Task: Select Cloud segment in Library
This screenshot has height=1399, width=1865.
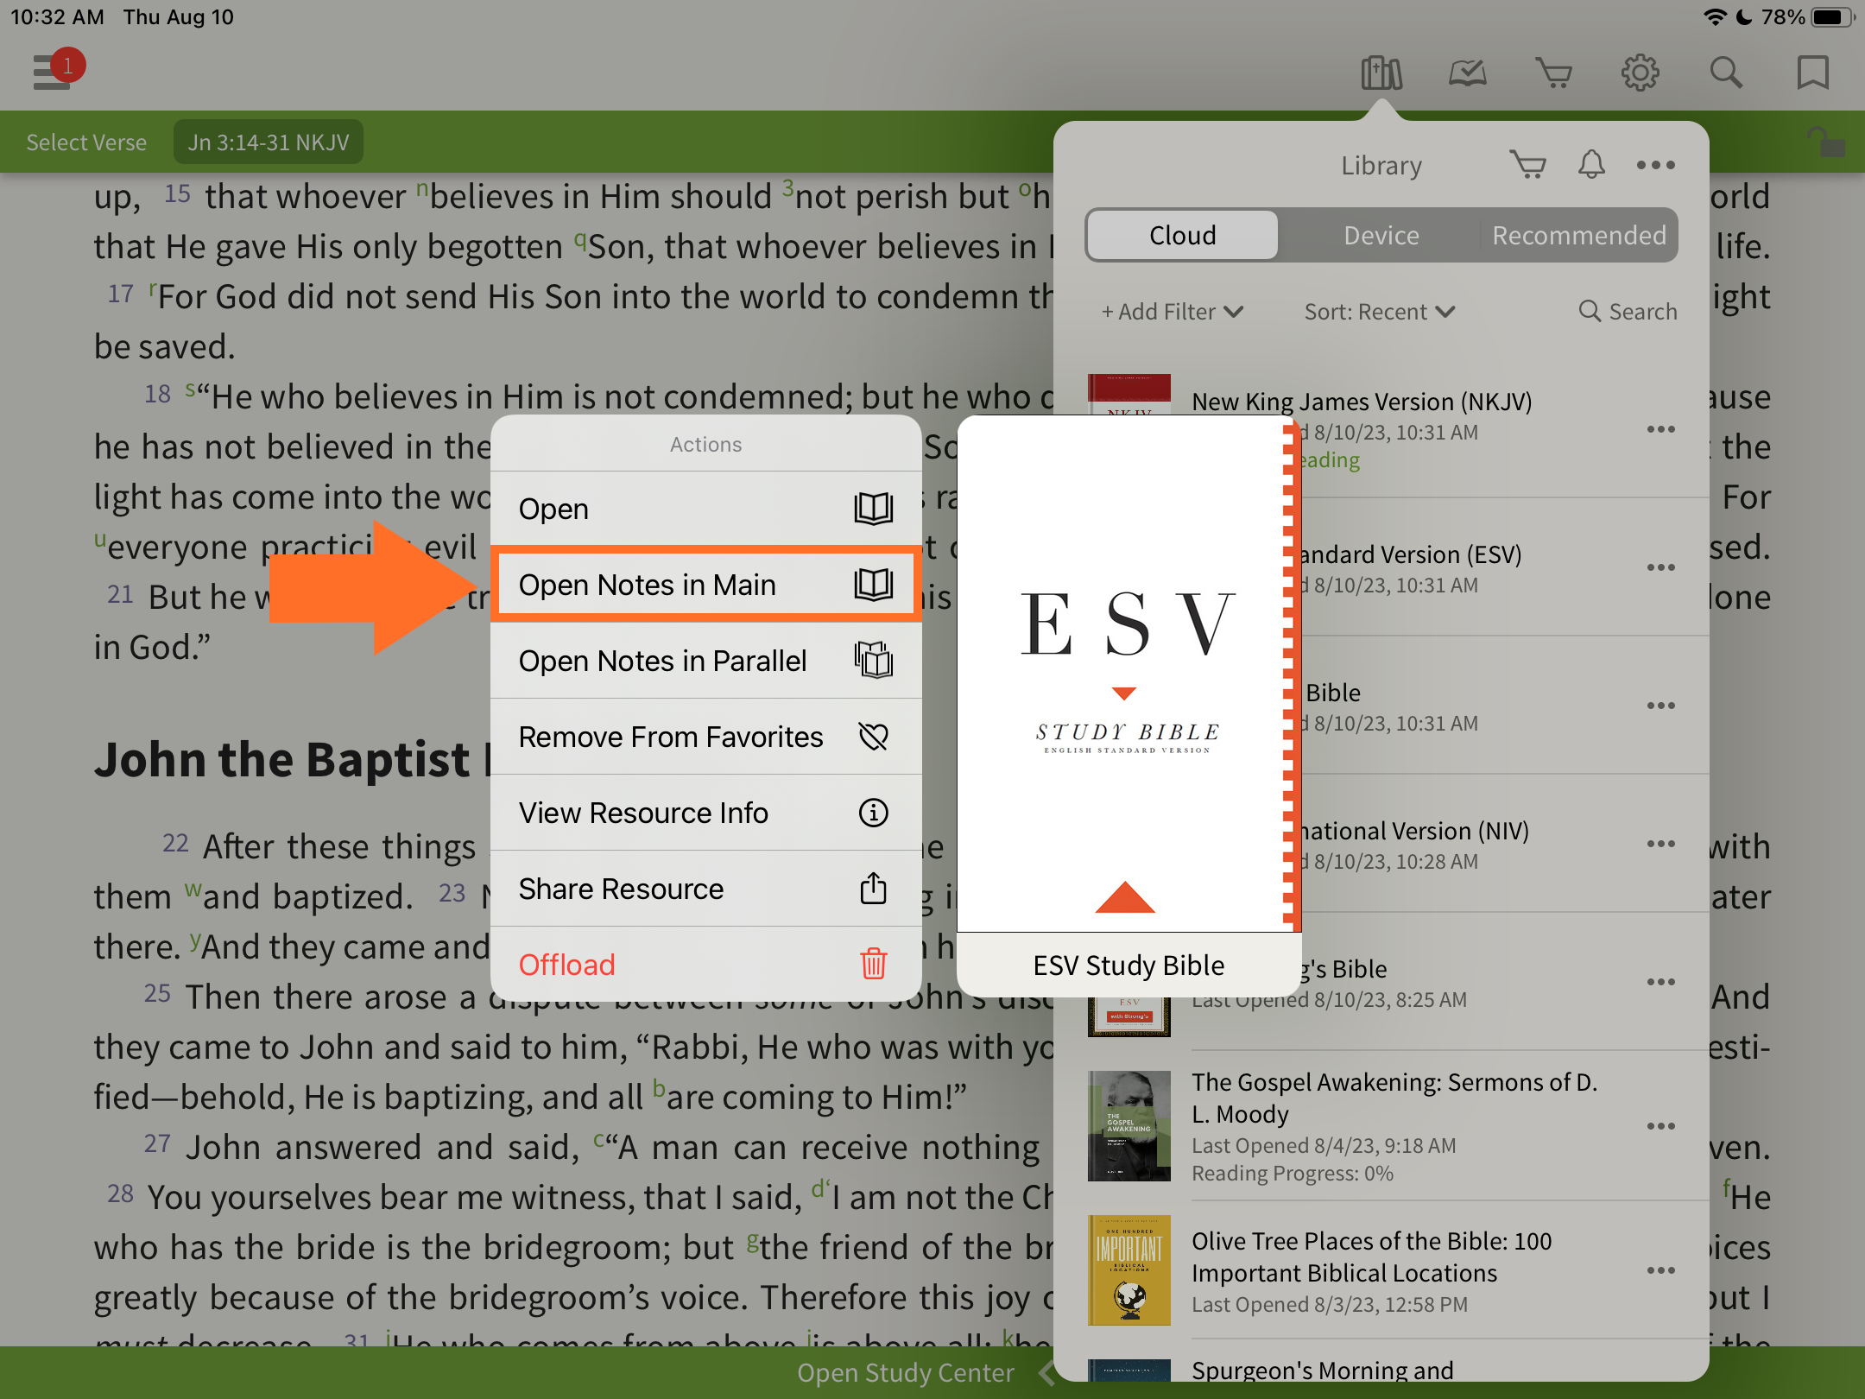Action: point(1183,235)
